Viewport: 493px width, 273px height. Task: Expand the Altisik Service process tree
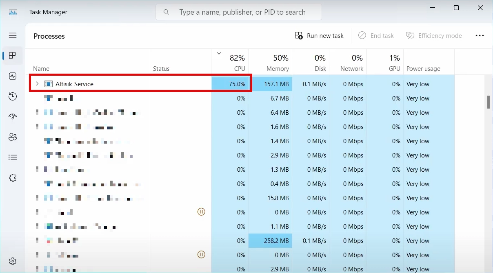coord(37,84)
